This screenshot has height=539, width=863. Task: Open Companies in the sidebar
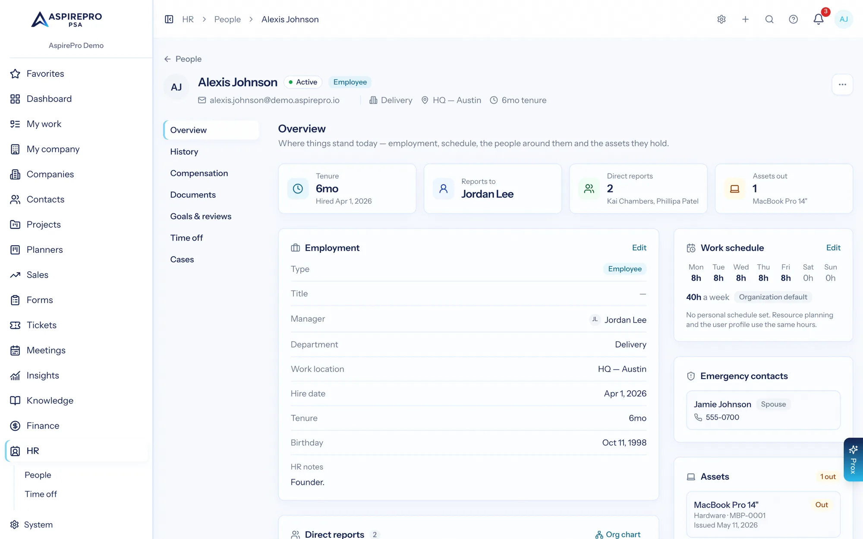click(x=76, y=174)
